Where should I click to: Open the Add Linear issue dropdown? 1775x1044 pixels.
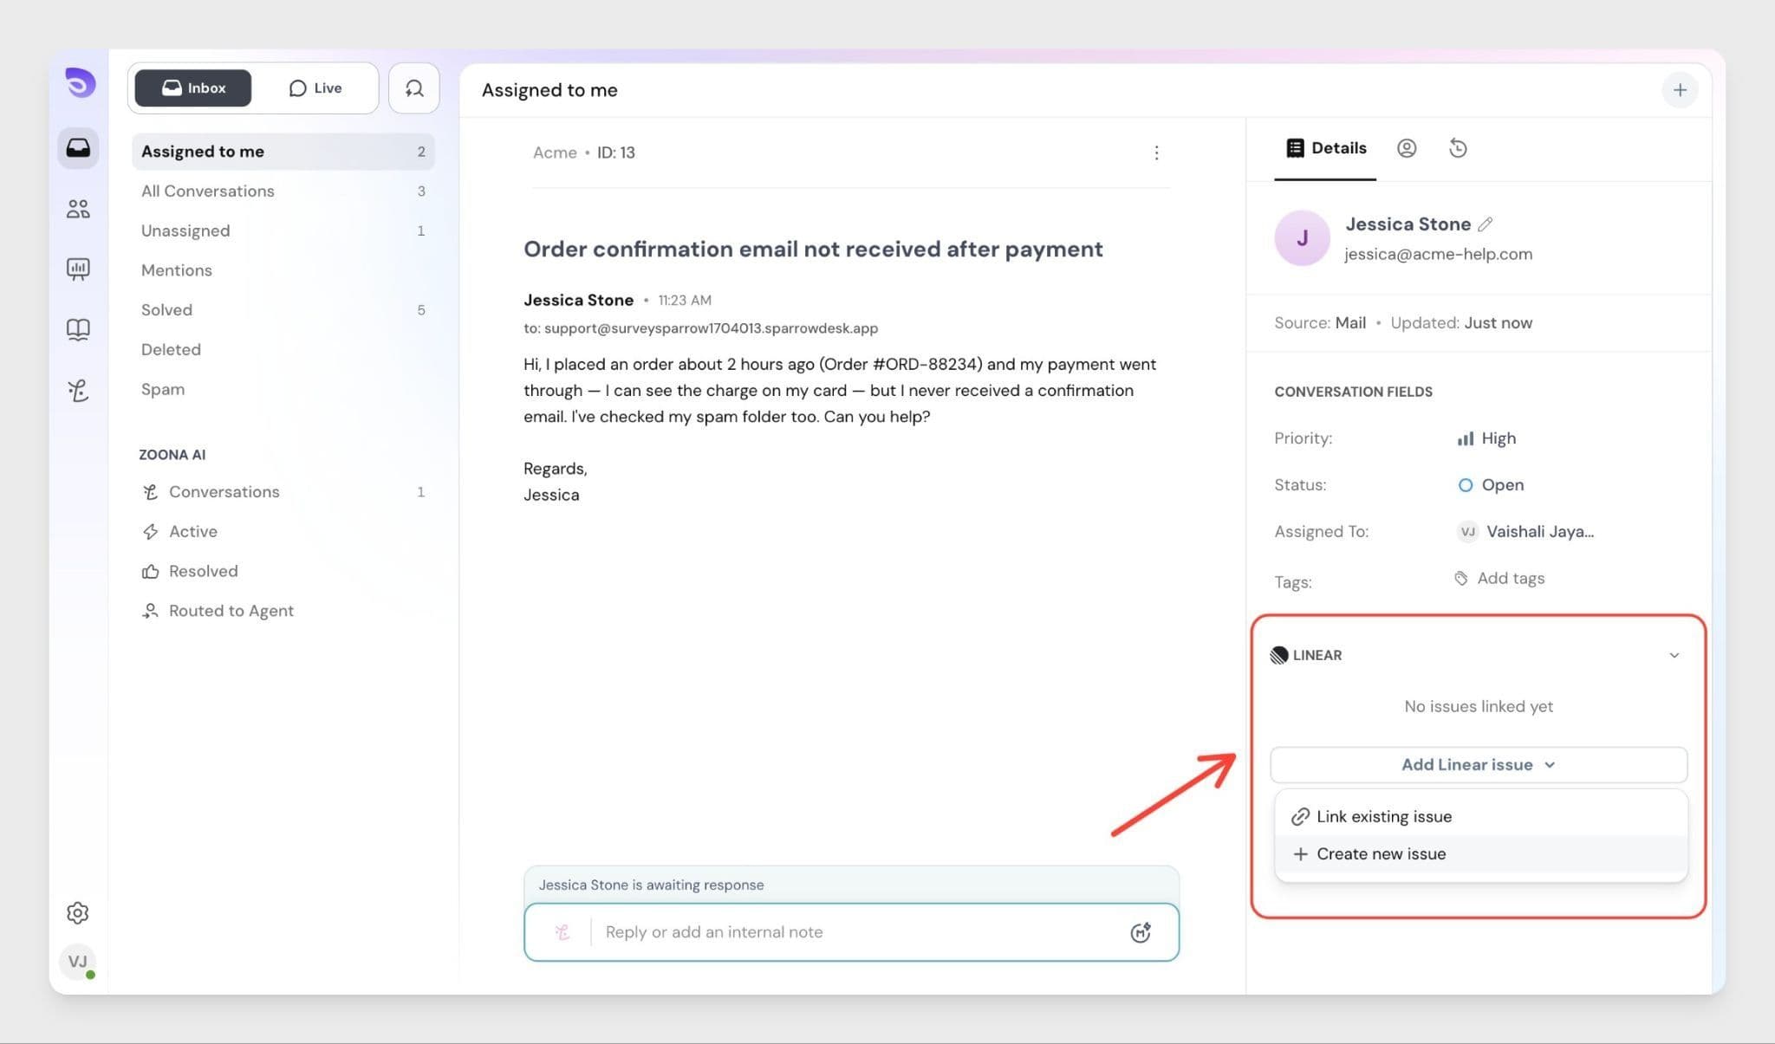click(x=1478, y=764)
